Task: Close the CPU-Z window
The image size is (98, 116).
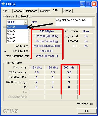Action: click(94, 4)
